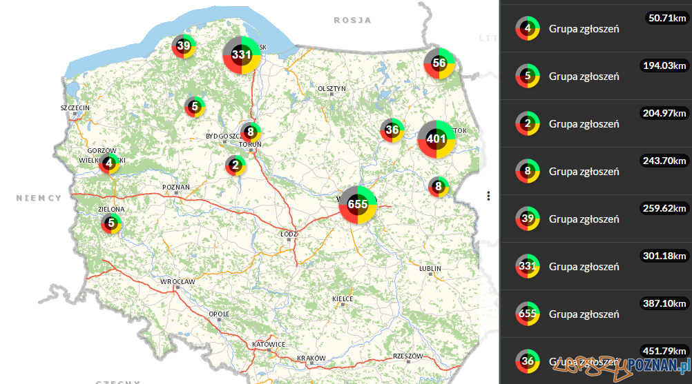Image resolution: width=692 pixels, height=384 pixels.
Task: Click the LUBLIN city label on map
Action: [430, 268]
